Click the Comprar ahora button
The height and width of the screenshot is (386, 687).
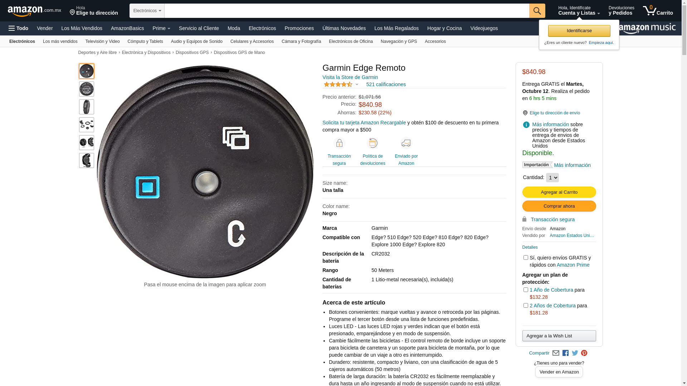pyautogui.click(x=559, y=206)
